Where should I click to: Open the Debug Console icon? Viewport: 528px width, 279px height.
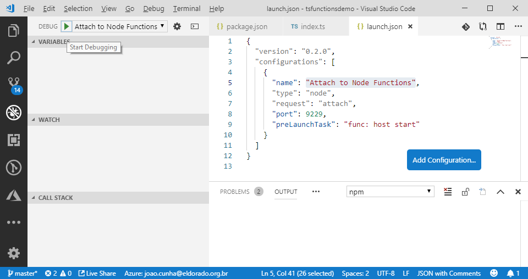pos(195,26)
